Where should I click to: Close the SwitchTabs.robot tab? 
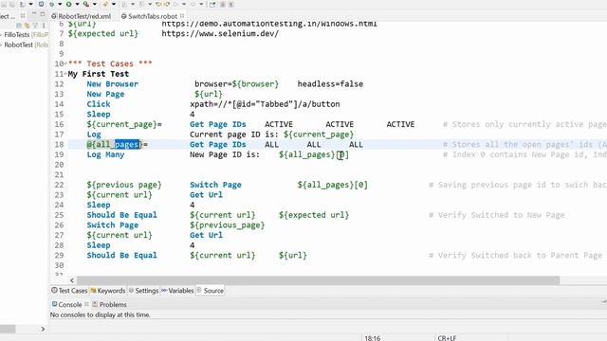pyautogui.click(x=182, y=16)
